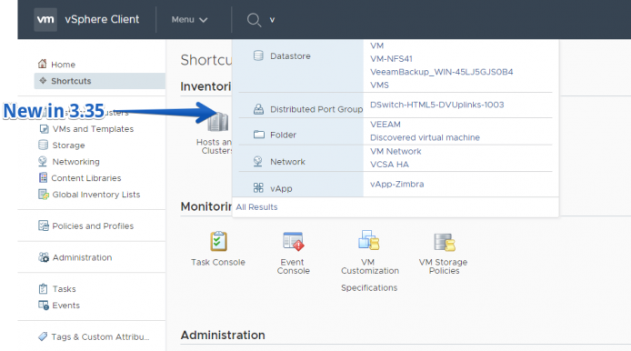Select DSwitch-HTML5-DVUplinks-1003 port group result
The image size is (631, 351).
(x=436, y=105)
